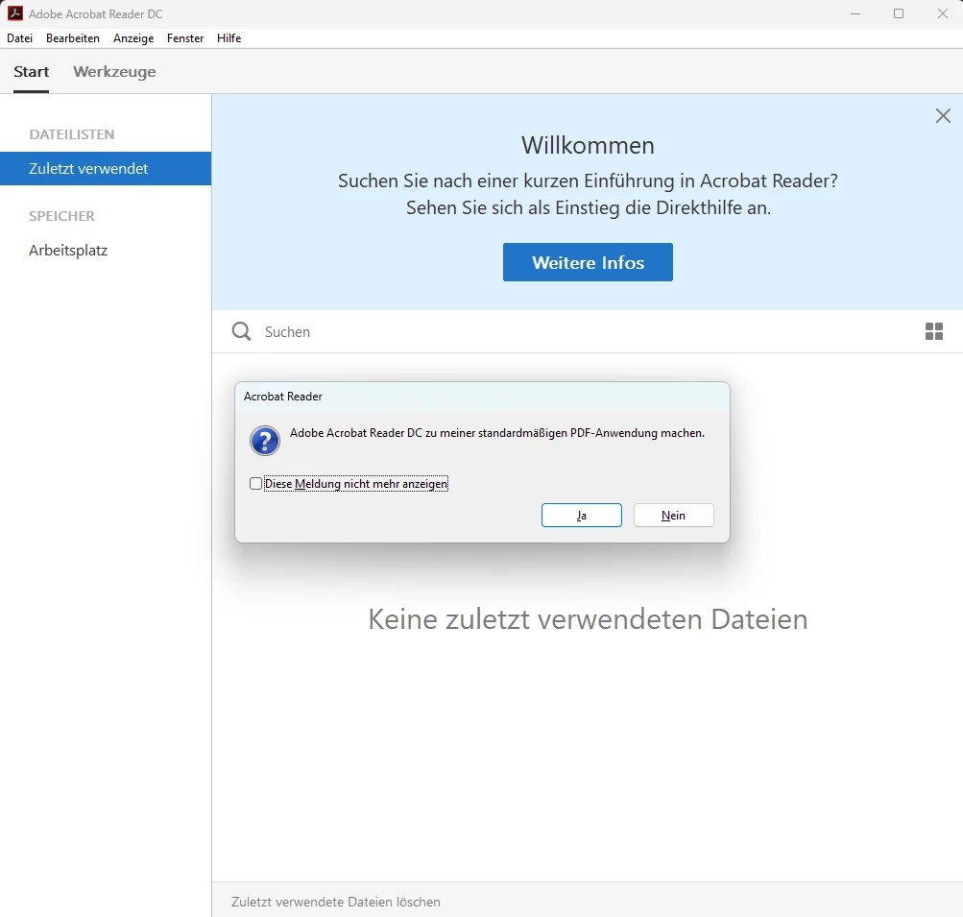Viewport: 963px width, 917px height.
Task: Switch to the Werkzeuge tab
Action: coord(114,72)
